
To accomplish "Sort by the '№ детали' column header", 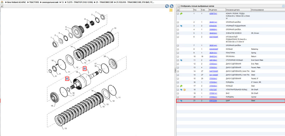I will click(x=217, y=10).
